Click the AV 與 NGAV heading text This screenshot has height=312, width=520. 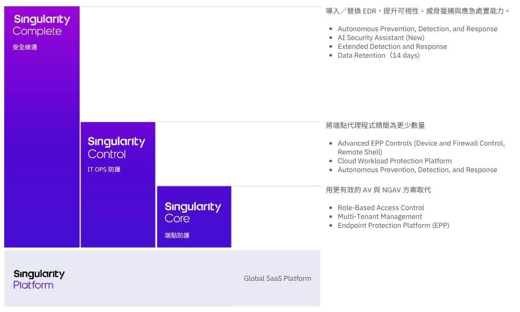click(378, 190)
